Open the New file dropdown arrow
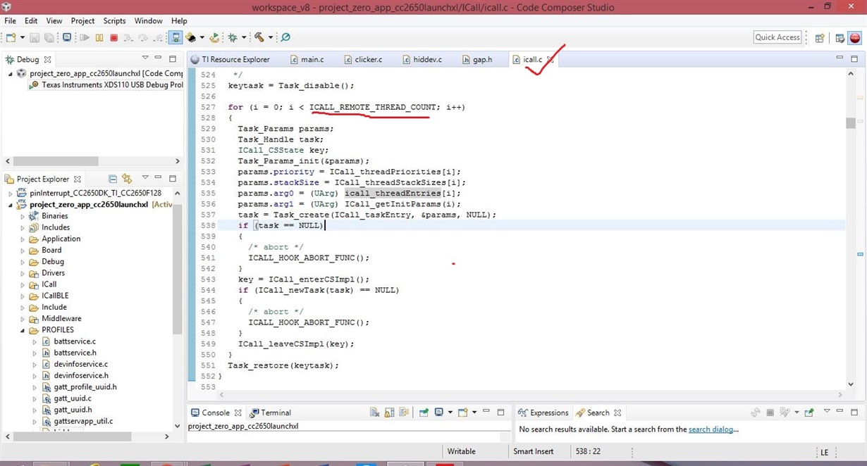This screenshot has height=466, width=867. click(22, 37)
